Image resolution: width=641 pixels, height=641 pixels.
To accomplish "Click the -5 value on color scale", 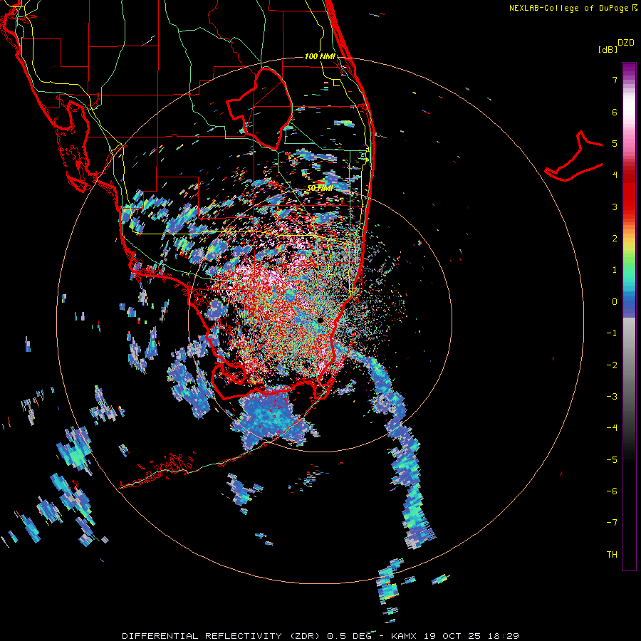I will (612, 460).
